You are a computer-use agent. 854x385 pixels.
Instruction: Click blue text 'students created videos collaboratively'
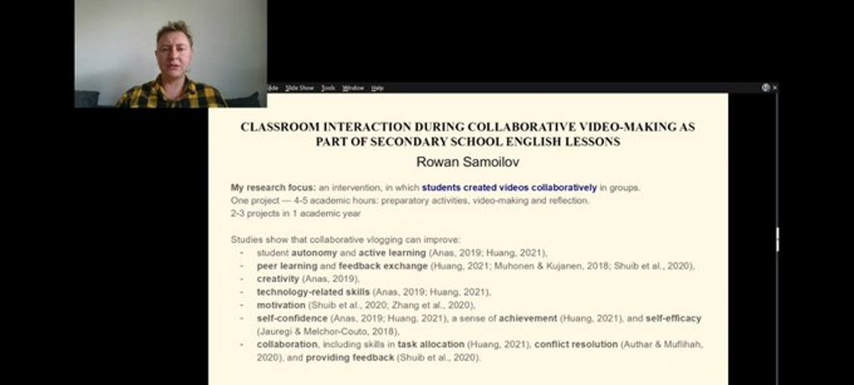[x=509, y=187]
